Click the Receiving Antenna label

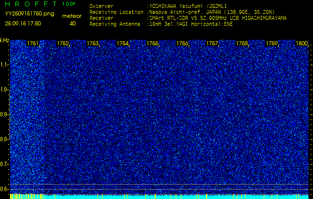[115, 24]
